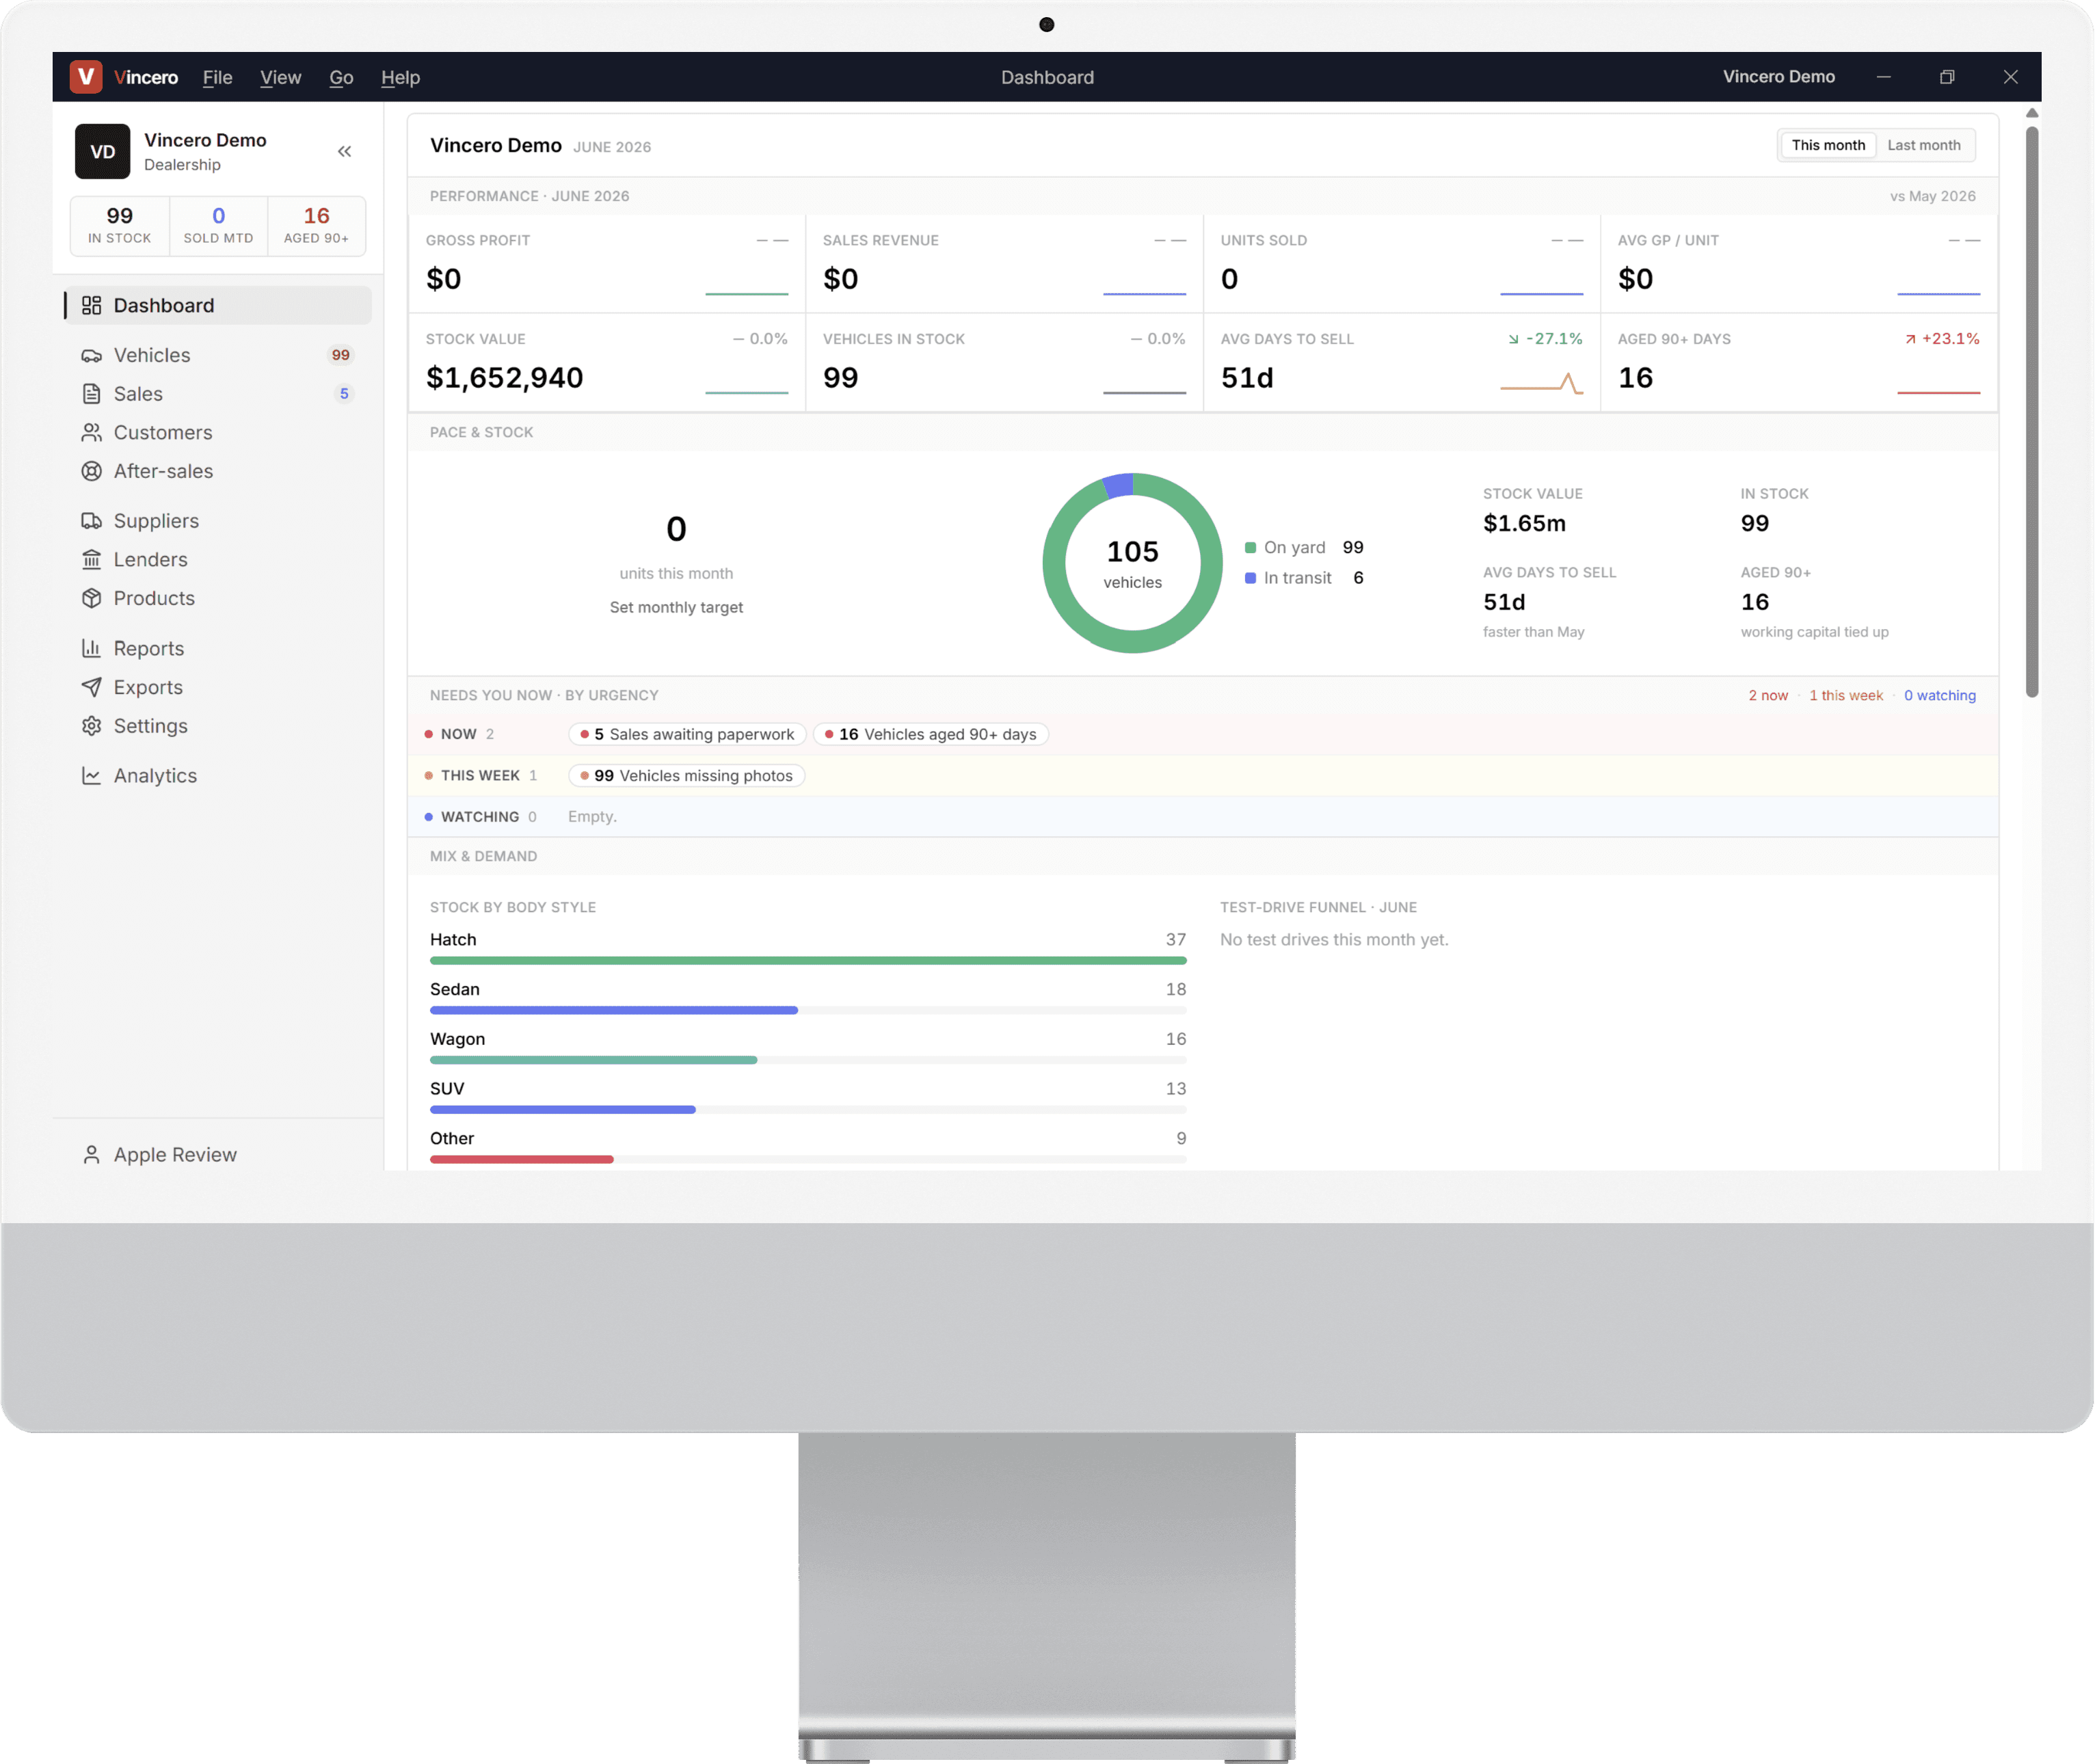The width and height of the screenshot is (2095, 1764).
Task: Click the Units Sold card
Action: click(x=1401, y=264)
